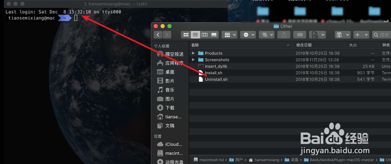391x164 pixels.
Task: Sort by the 修改日期 (Date Modified) column header
Action: pyautogui.click(x=318, y=45)
